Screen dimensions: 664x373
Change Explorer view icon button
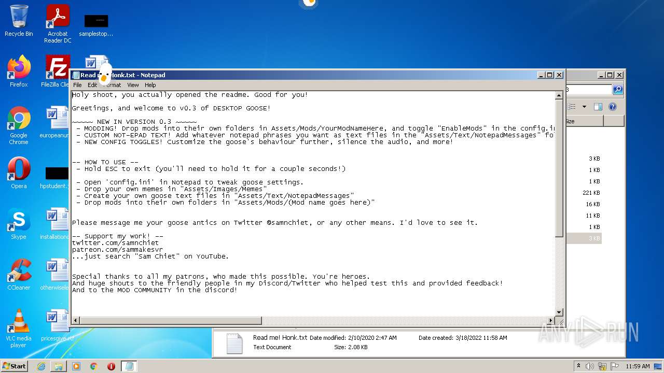[x=572, y=107]
